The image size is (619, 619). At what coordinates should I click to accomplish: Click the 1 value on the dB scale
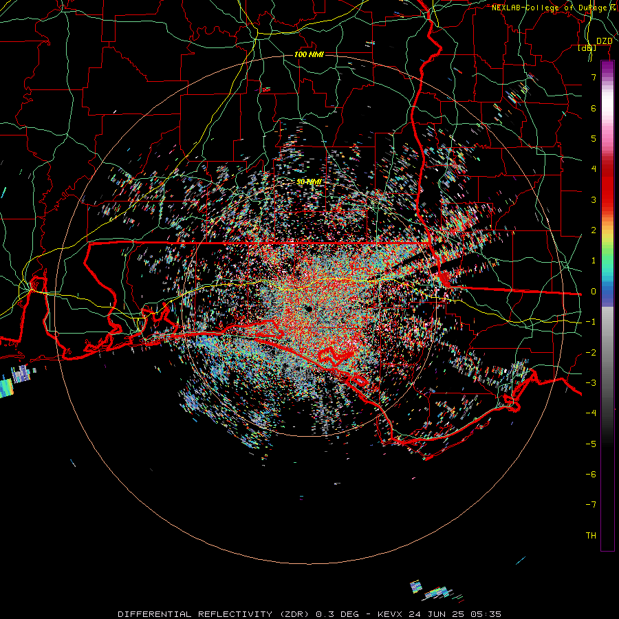coord(594,261)
